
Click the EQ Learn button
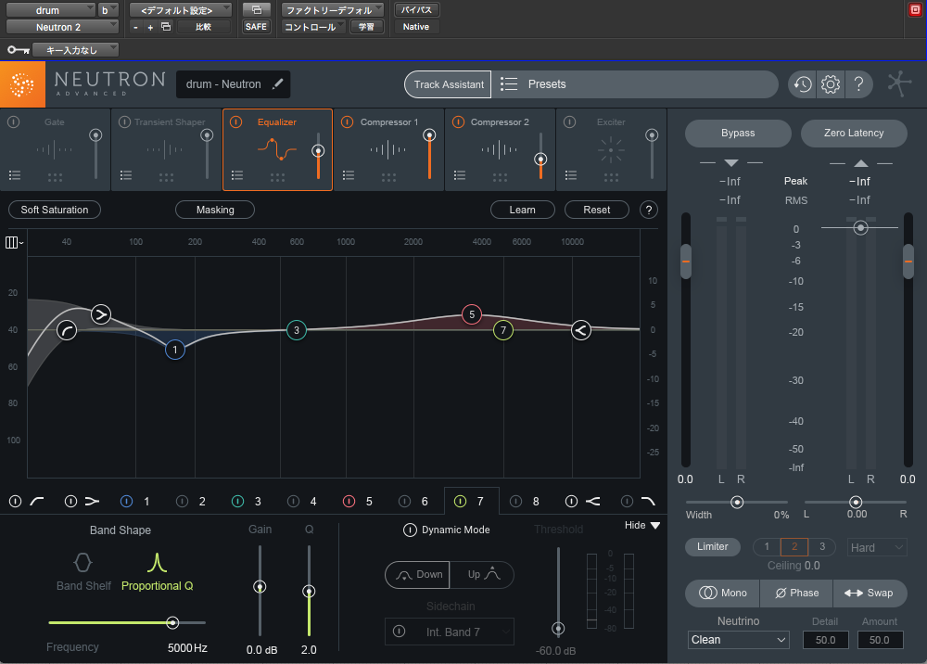point(523,210)
